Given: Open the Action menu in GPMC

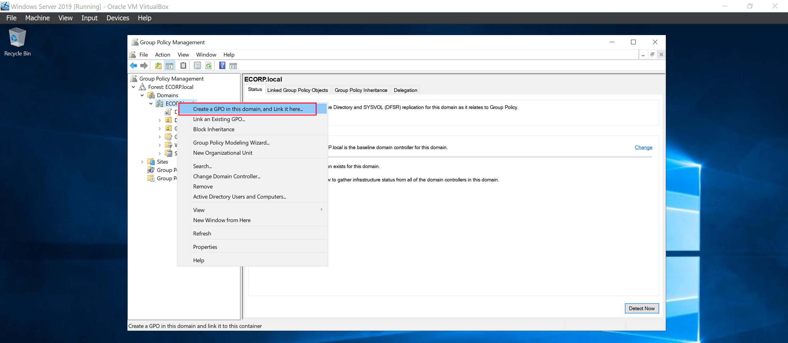Looking at the screenshot, I should 163,54.
